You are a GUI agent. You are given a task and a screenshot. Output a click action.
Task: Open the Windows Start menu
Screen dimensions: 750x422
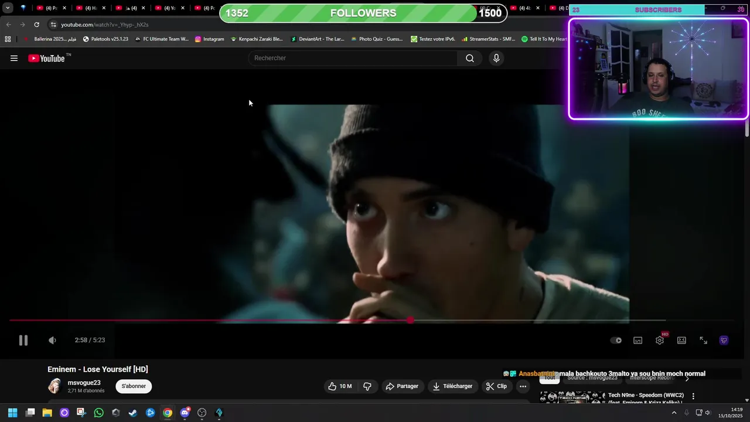click(12, 413)
